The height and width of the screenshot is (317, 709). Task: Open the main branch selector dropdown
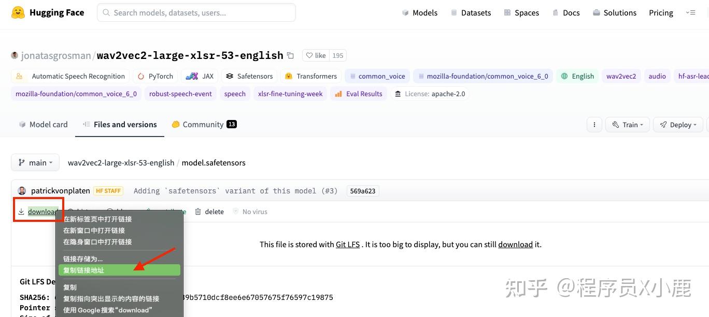(x=35, y=162)
